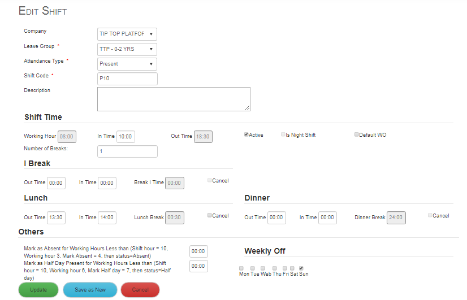Click the Break I Time field
Screen dimensions: 467x300
pos(175,183)
